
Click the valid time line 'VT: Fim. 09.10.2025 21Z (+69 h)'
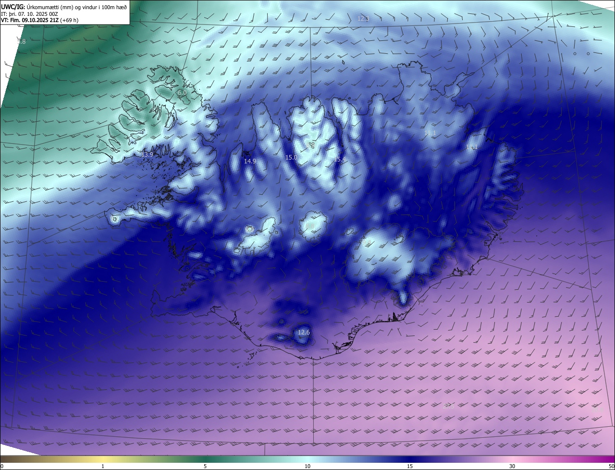point(39,21)
